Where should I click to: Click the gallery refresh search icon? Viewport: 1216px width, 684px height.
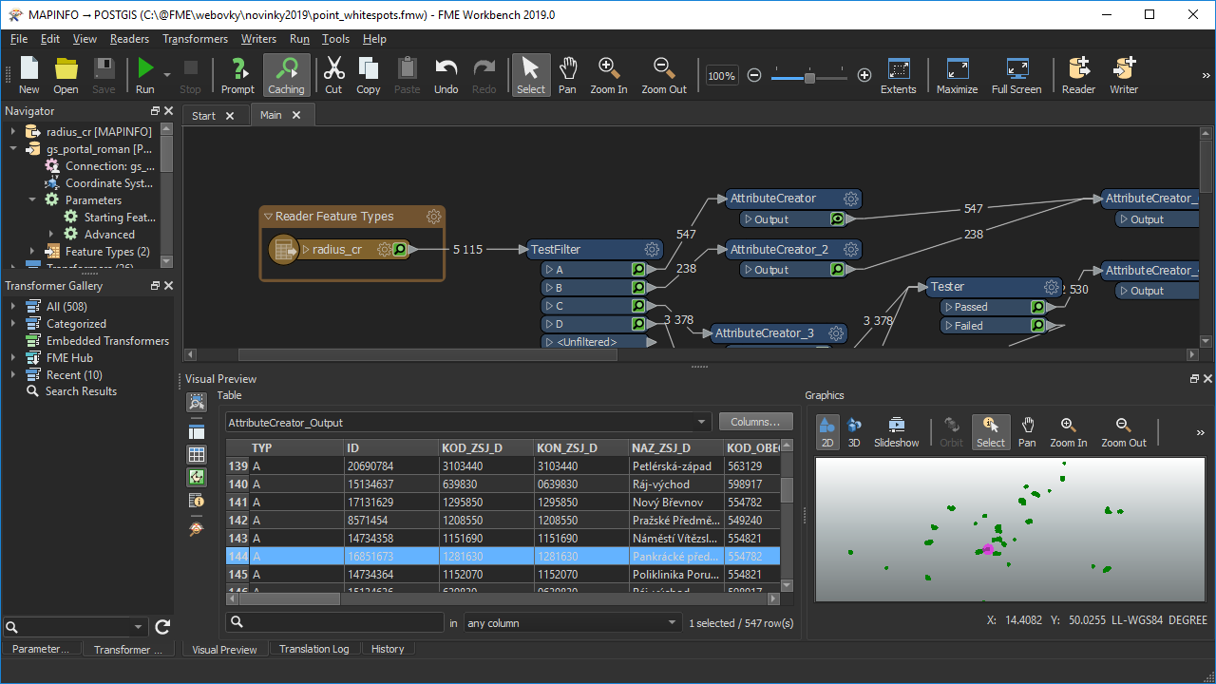tap(162, 627)
